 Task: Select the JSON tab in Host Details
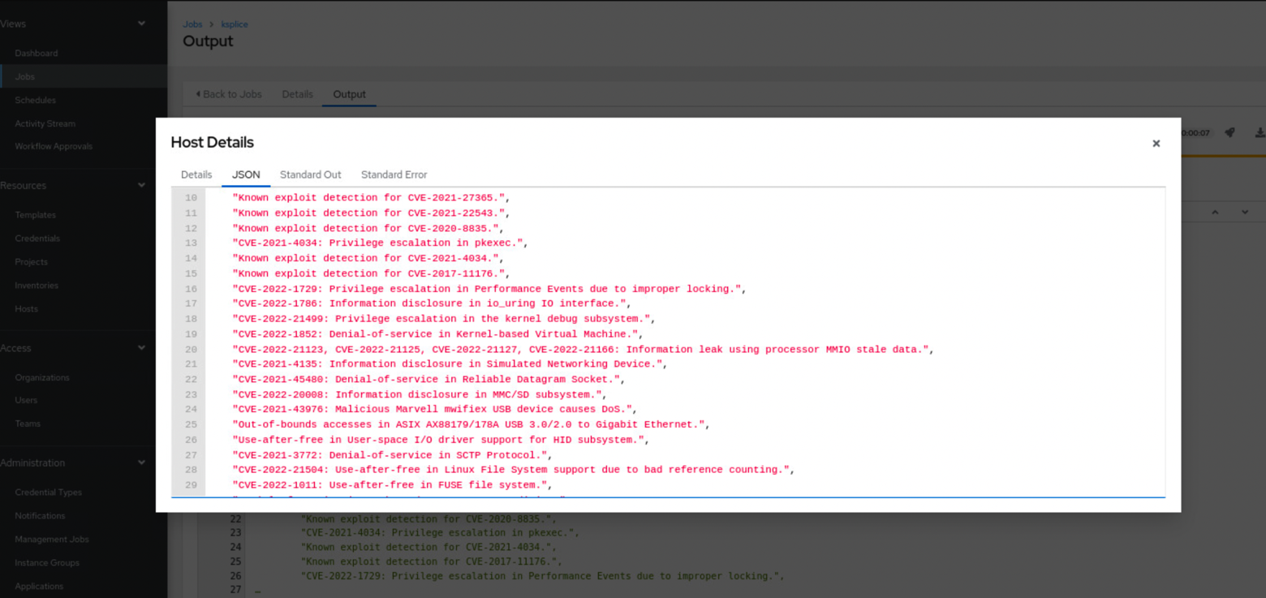click(246, 174)
